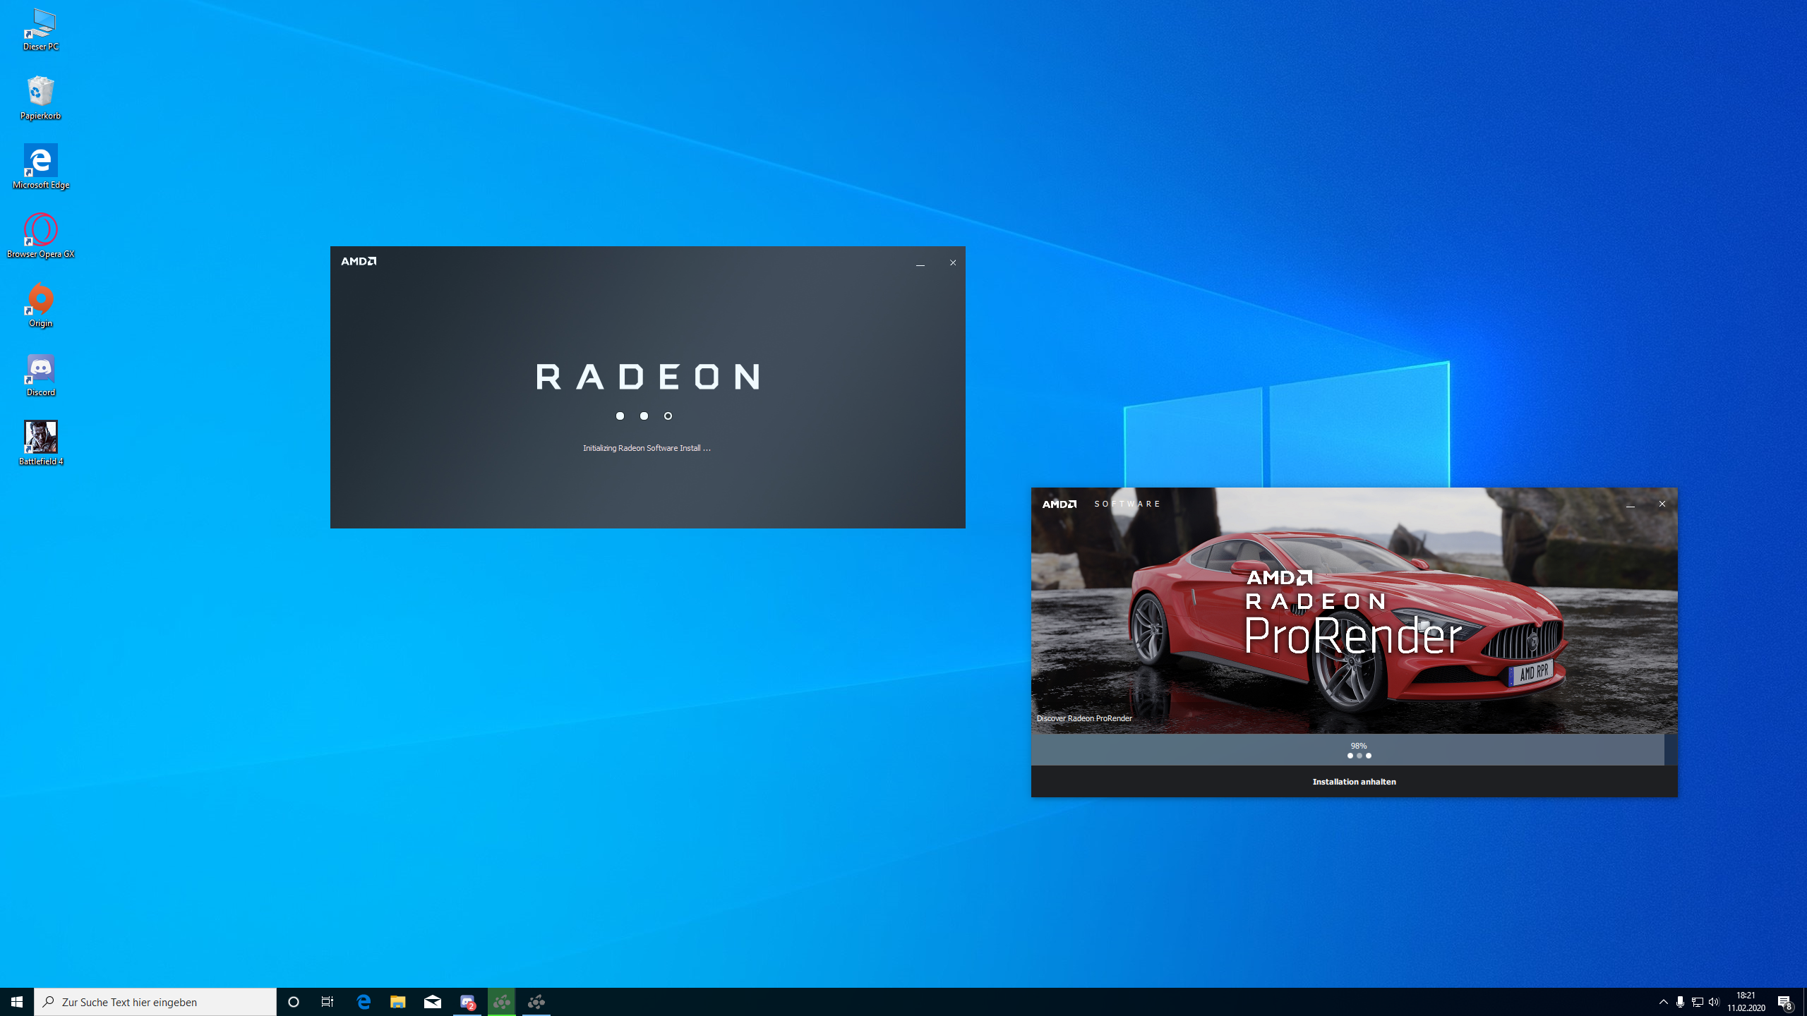This screenshot has width=1807, height=1016.
Task: Switch to the rightmost AMD installer taskbar icon
Action: click(536, 1002)
